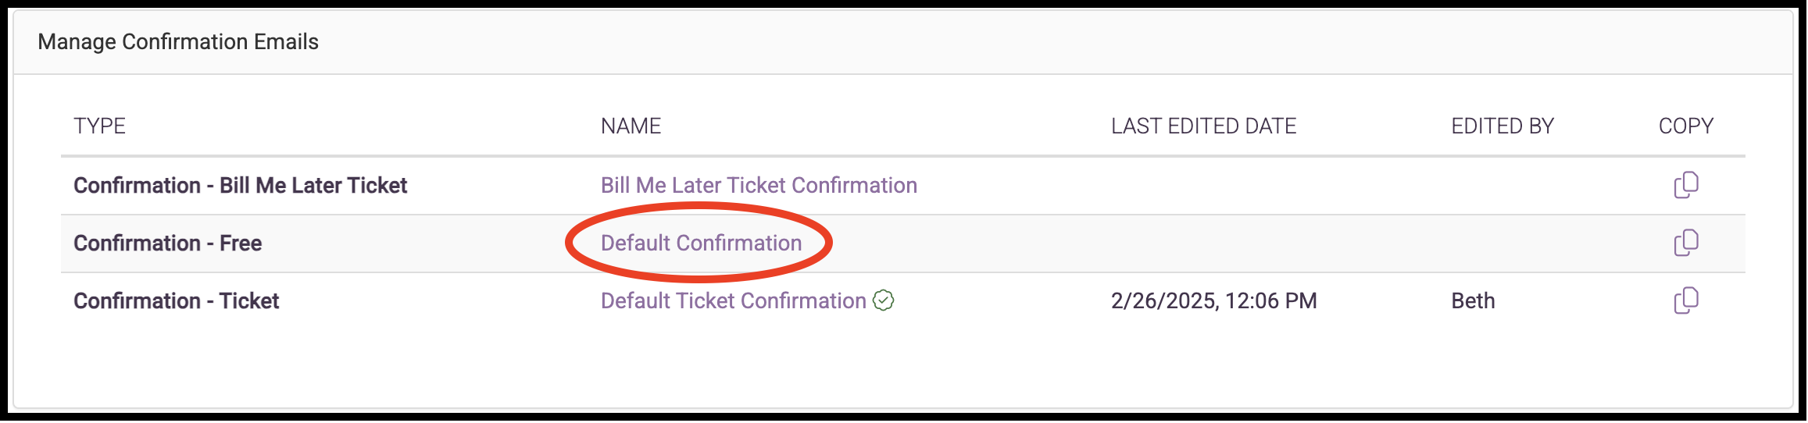Click the Manage Confirmation Emails panel title
1808x423 pixels.
click(178, 42)
